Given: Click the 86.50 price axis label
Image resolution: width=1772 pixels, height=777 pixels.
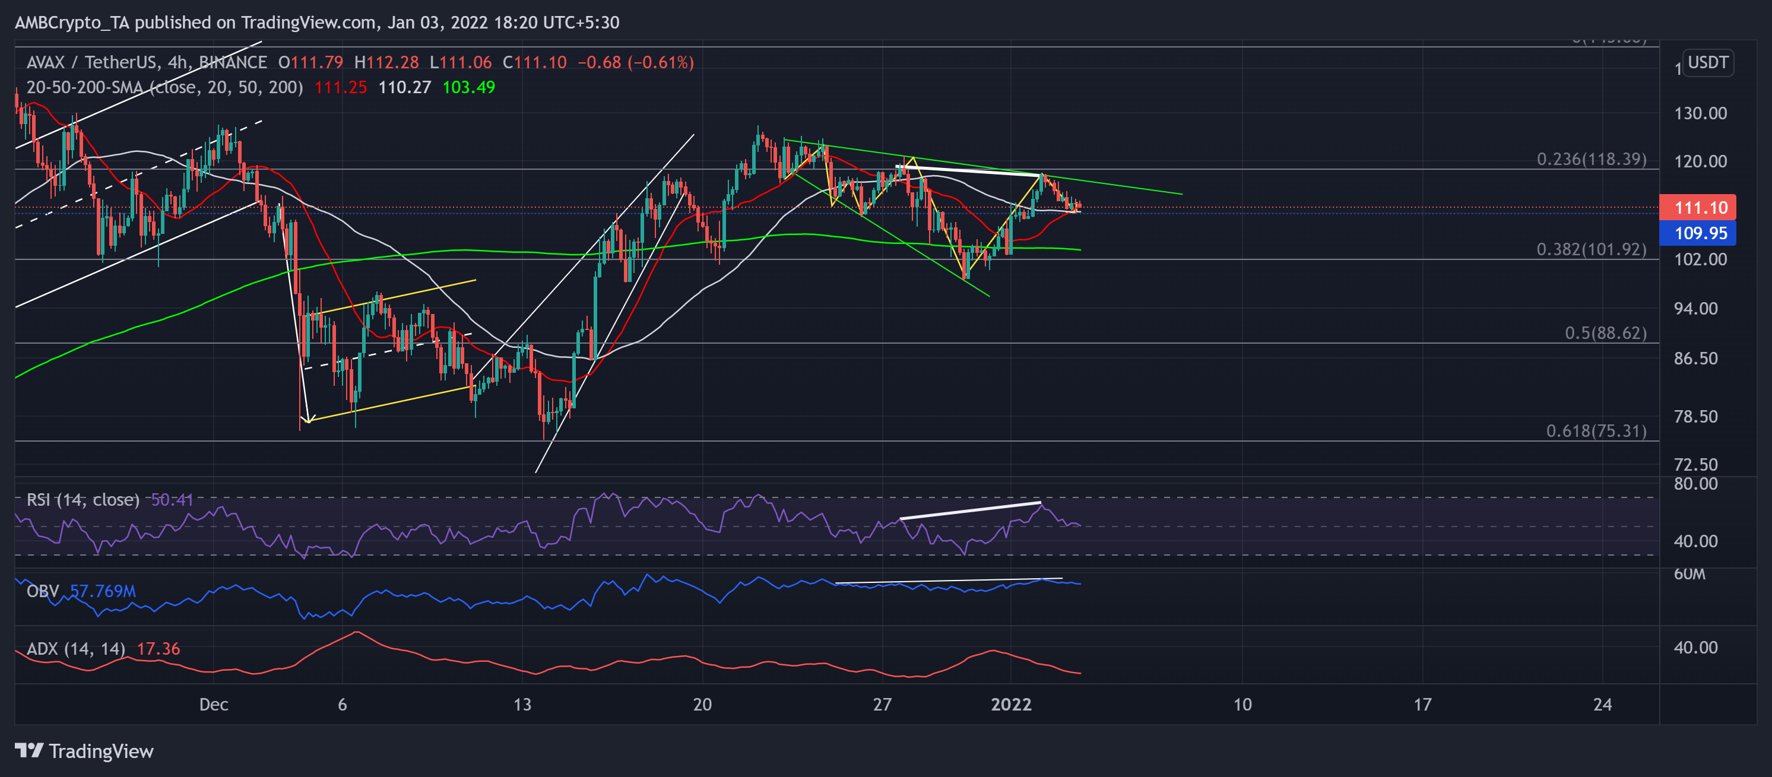Looking at the screenshot, I should 1695,359.
